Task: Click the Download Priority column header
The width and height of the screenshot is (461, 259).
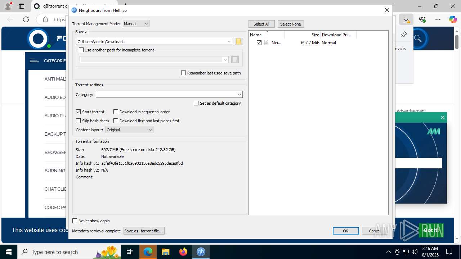Action: coord(339,35)
